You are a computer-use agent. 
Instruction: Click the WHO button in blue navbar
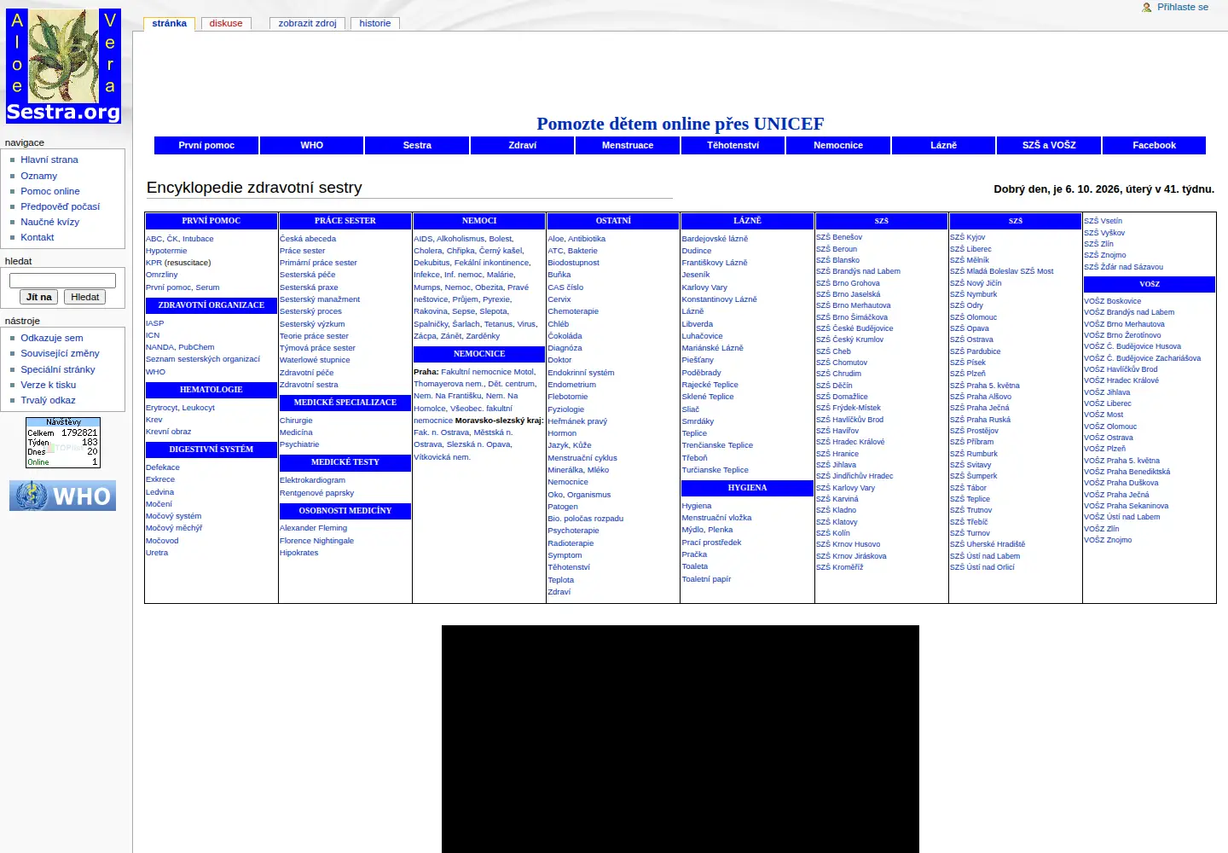[x=312, y=145]
